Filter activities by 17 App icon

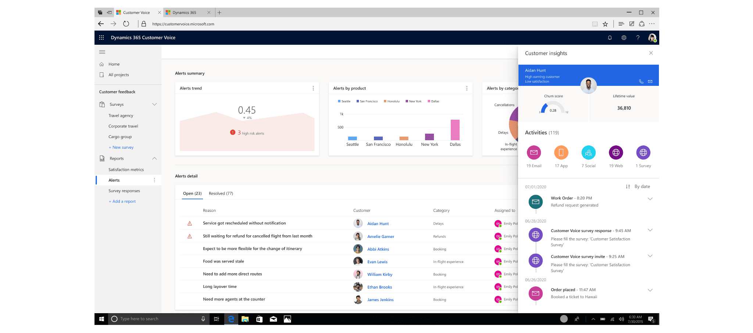pyautogui.click(x=561, y=152)
